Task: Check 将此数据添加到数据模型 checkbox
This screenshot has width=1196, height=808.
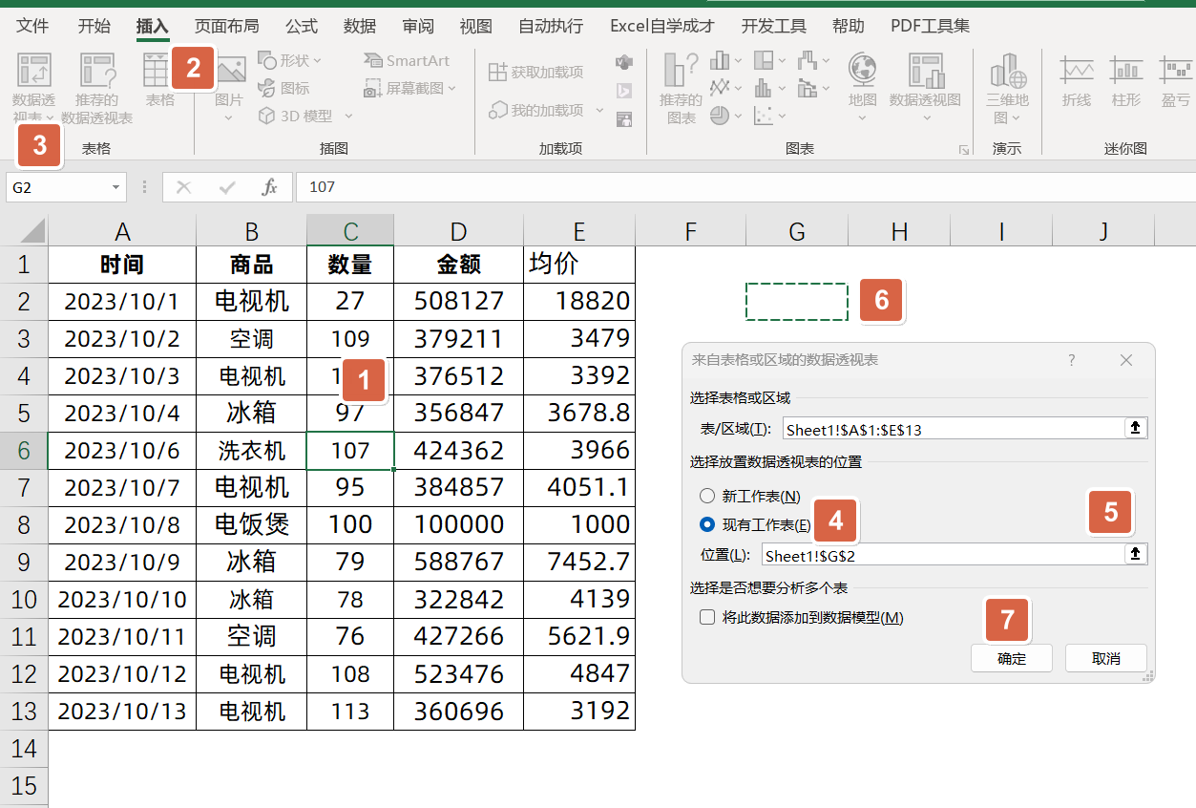Action: click(707, 617)
